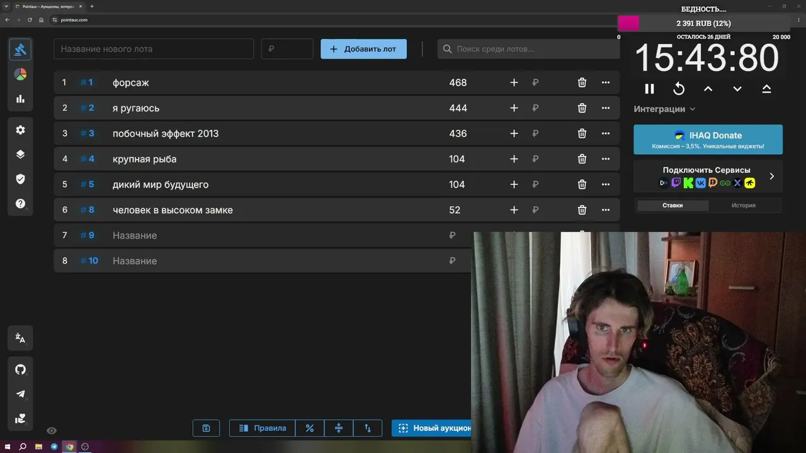The width and height of the screenshot is (806, 453).
Task: Open the wheel pie-chart page in sidebar
Action: coord(20,74)
